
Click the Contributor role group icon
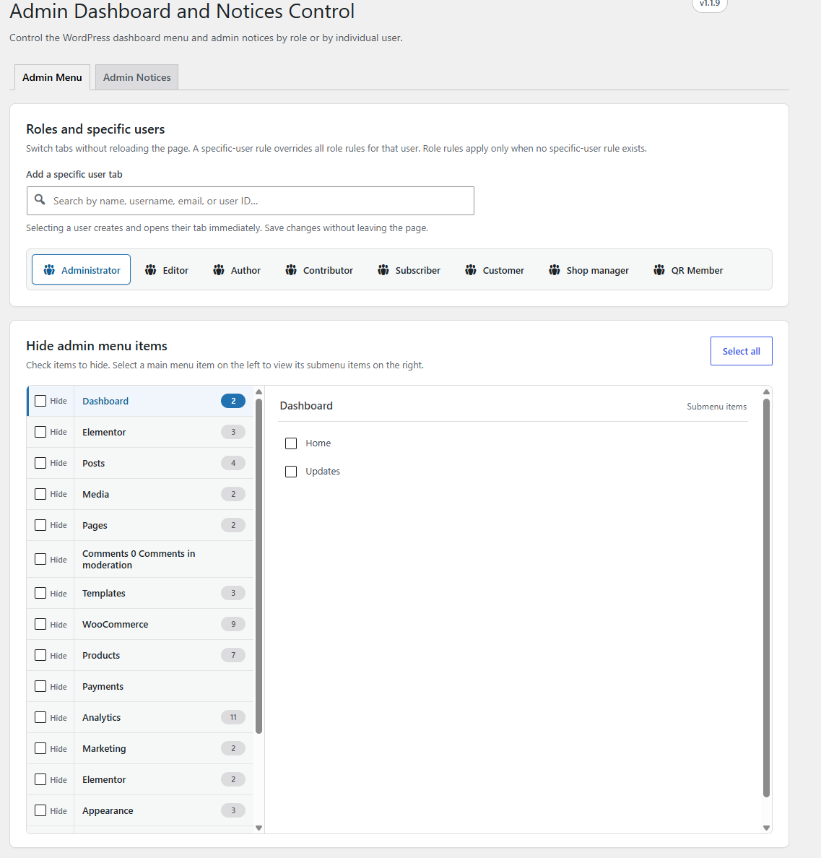(291, 270)
